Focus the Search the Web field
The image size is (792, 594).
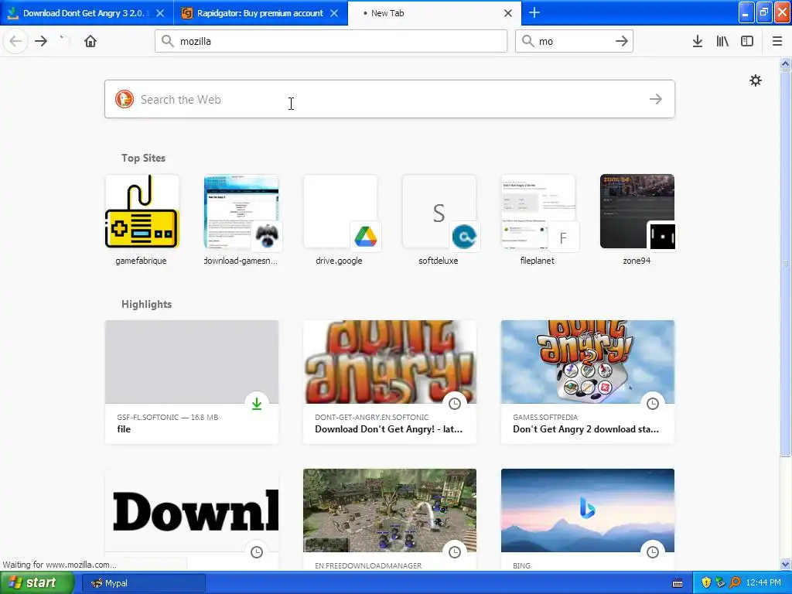pyautogui.click(x=390, y=99)
